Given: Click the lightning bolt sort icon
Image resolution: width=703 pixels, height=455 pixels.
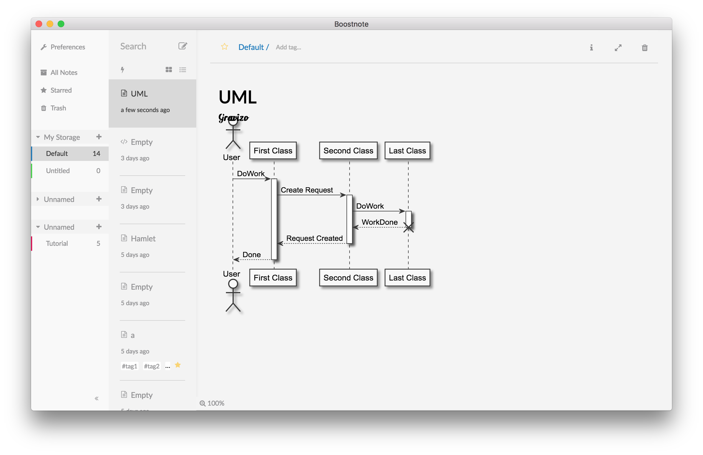Looking at the screenshot, I should [123, 70].
